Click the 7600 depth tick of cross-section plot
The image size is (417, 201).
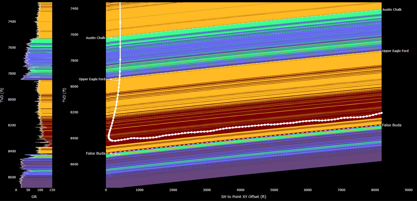click(74, 35)
